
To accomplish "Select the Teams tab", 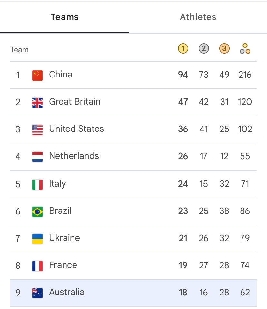I will [x=64, y=17].
